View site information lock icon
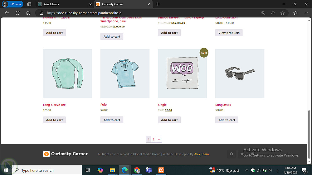Image resolution: width=312 pixels, height=175 pixels. coord(41,13)
